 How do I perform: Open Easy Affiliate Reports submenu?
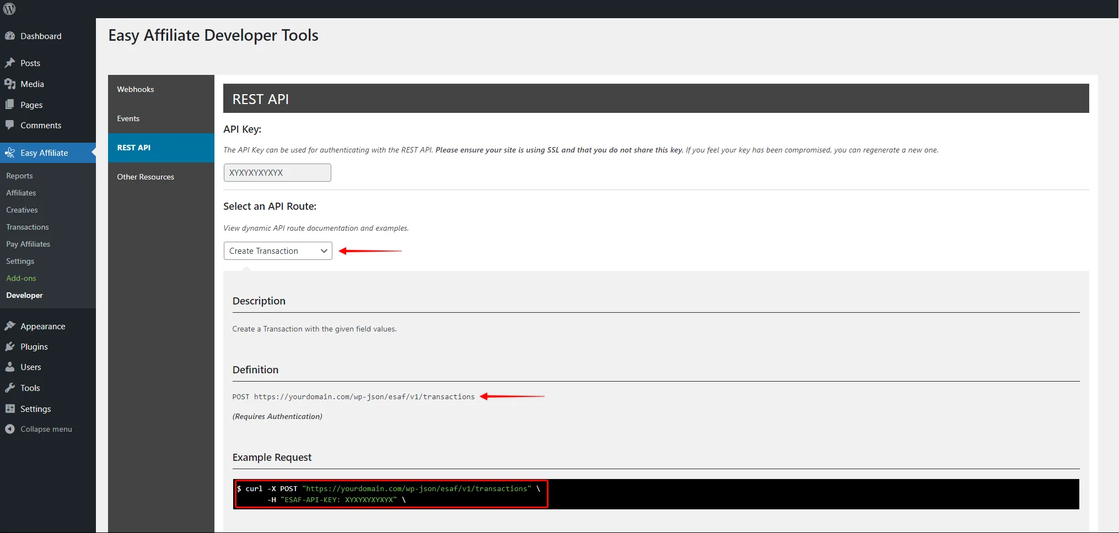pyautogui.click(x=19, y=176)
